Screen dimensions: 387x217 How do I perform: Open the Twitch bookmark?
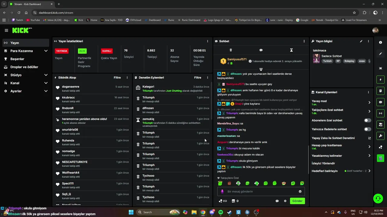(x=17, y=20)
